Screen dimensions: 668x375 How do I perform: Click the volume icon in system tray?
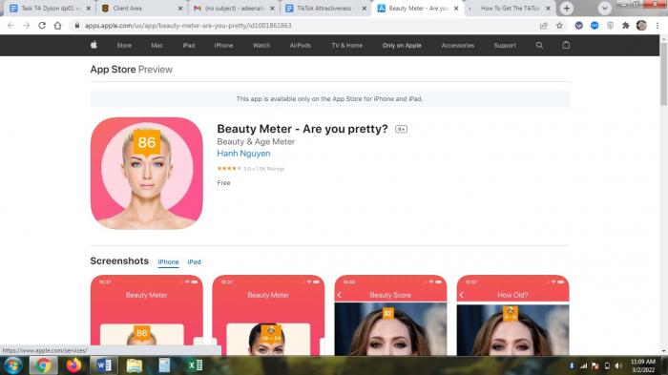tap(618, 366)
